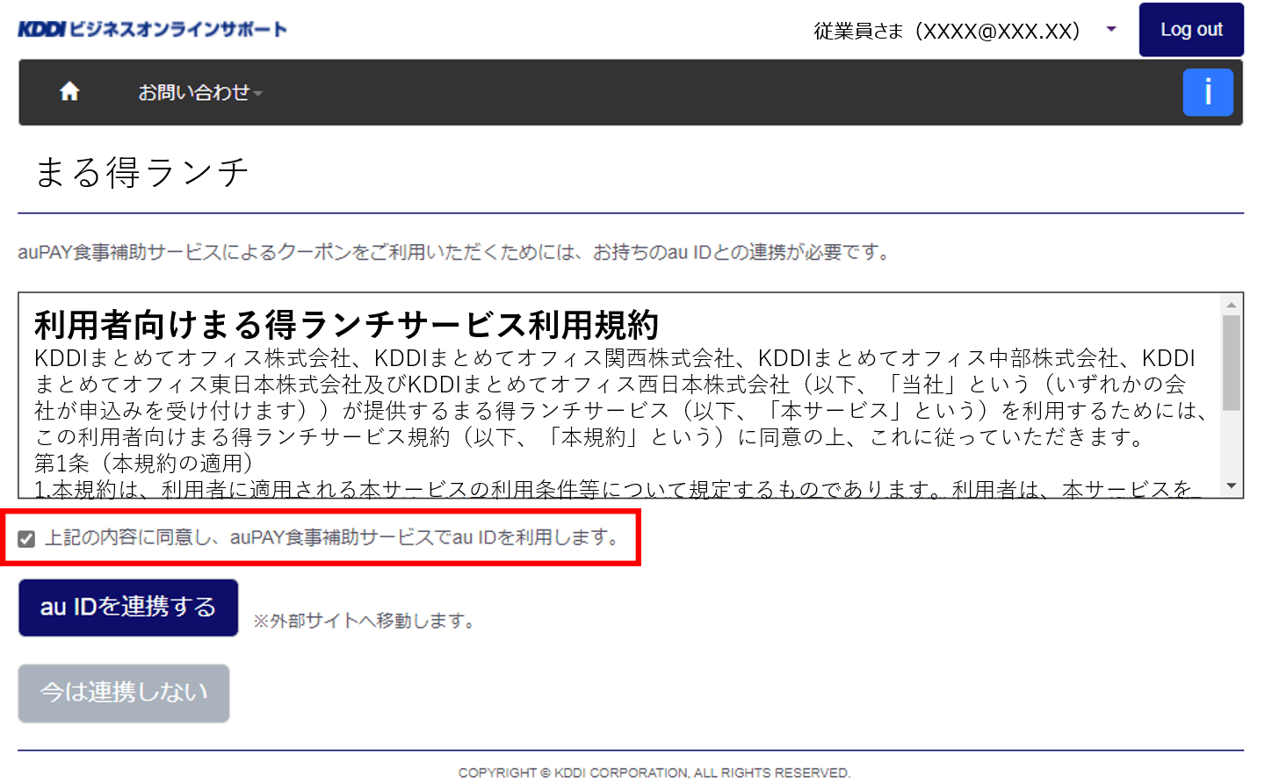This screenshot has height=784, width=1272.
Task: Click the 利用者向けまる得ランチサービス利用規約 title
Action: click(346, 325)
